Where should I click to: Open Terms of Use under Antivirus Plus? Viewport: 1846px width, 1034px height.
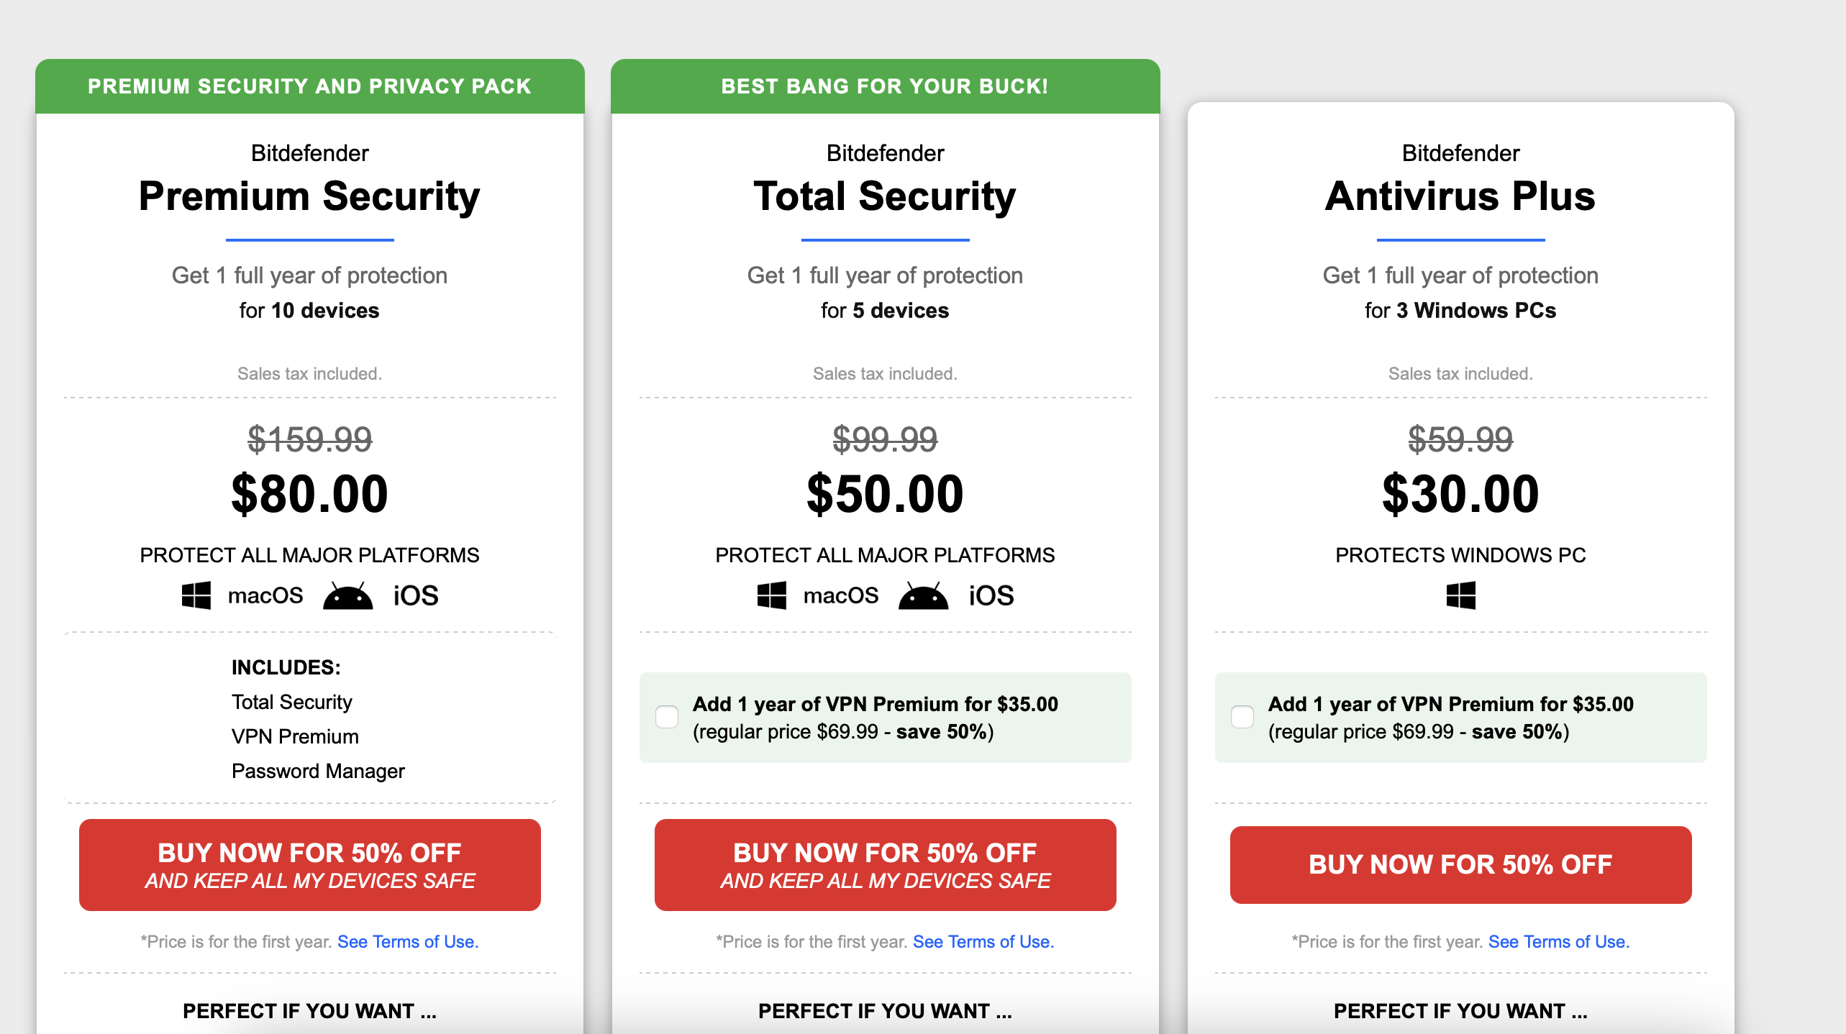[x=1558, y=941]
